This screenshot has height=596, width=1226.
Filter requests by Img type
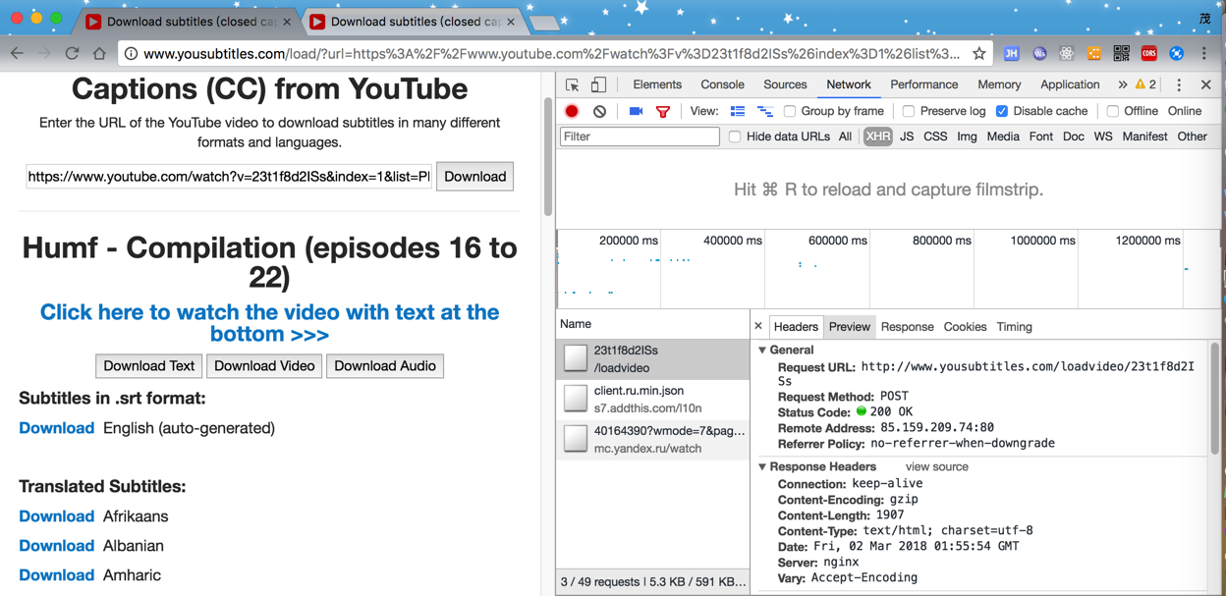tap(968, 137)
